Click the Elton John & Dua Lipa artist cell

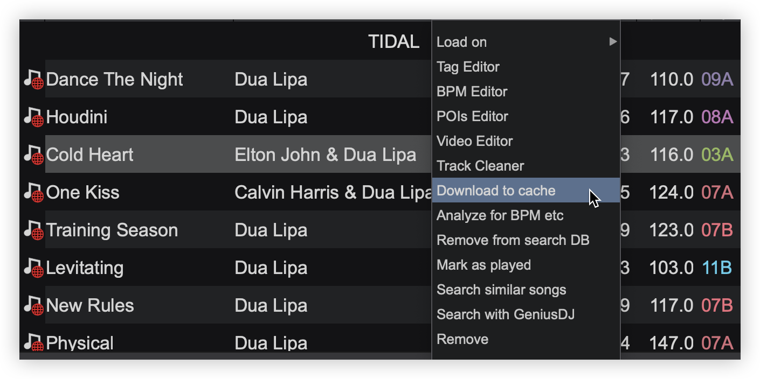coord(325,155)
